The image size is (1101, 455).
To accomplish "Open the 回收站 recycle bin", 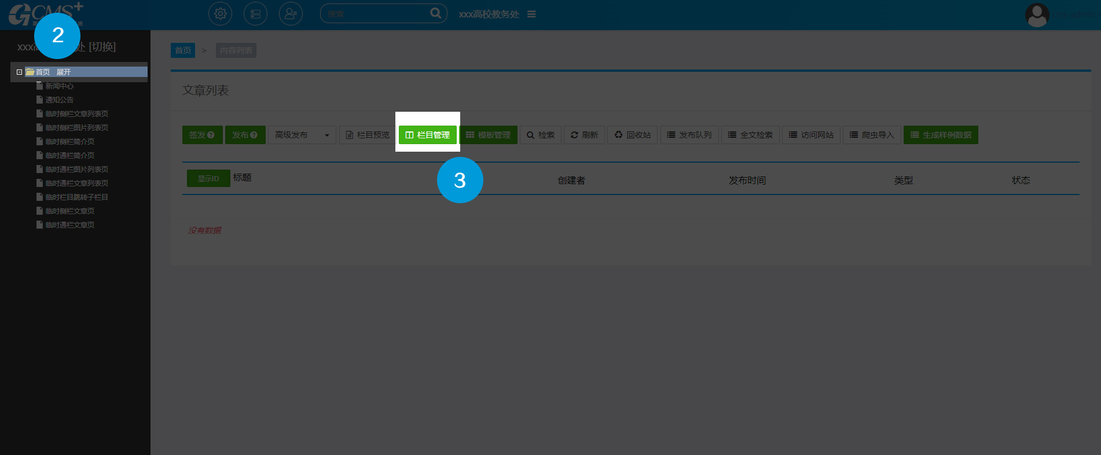I will 632,135.
